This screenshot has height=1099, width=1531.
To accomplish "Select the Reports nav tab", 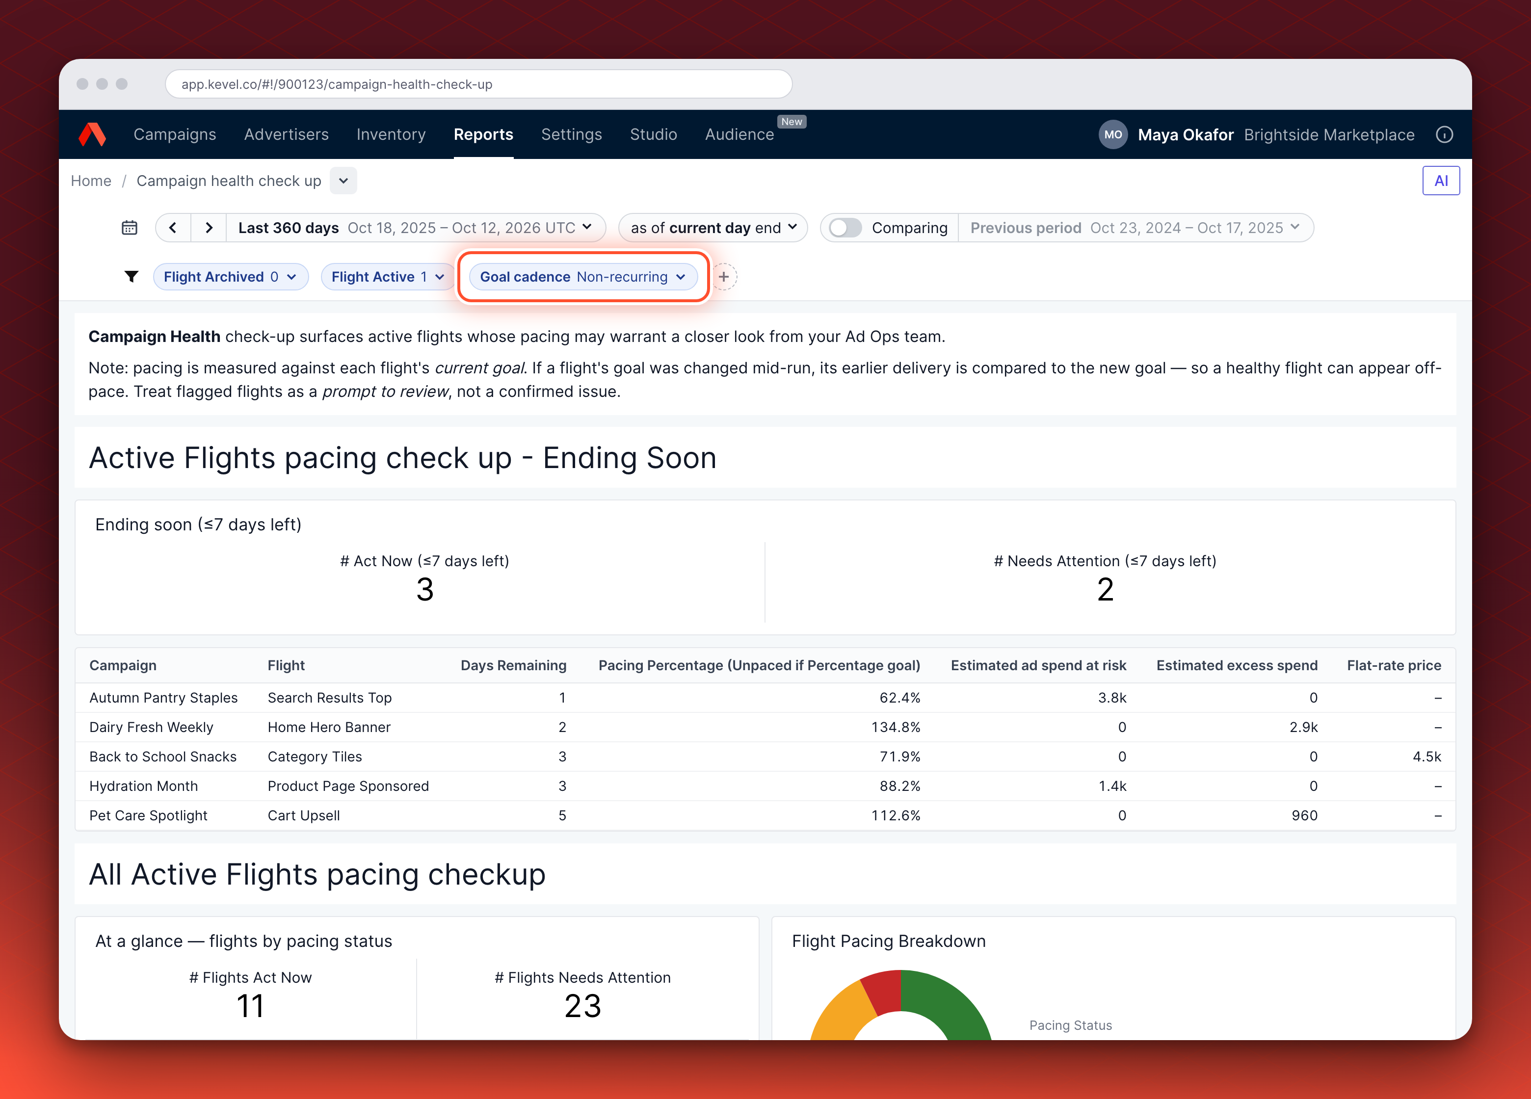I will coord(483,135).
